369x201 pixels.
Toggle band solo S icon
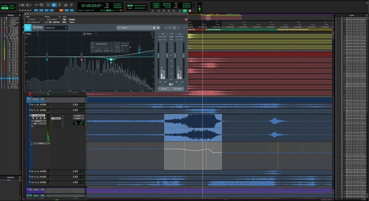pos(92,47)
